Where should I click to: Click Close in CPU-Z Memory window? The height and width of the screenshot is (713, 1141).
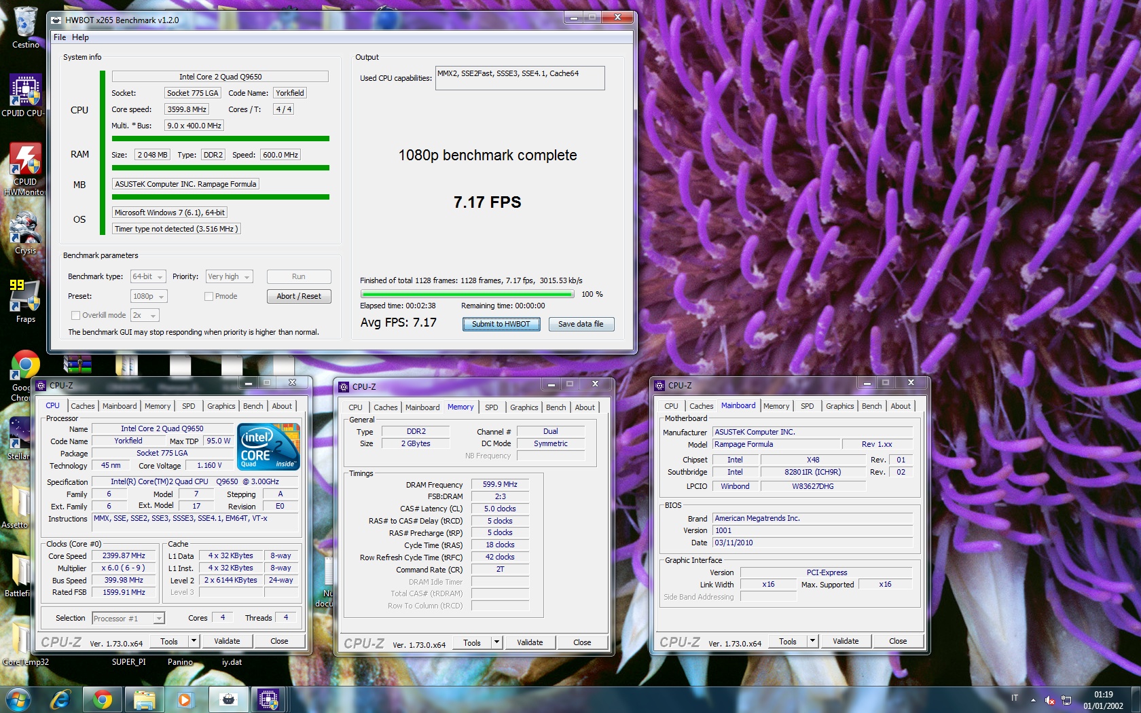pyautogui.click(x=582, y=642)
